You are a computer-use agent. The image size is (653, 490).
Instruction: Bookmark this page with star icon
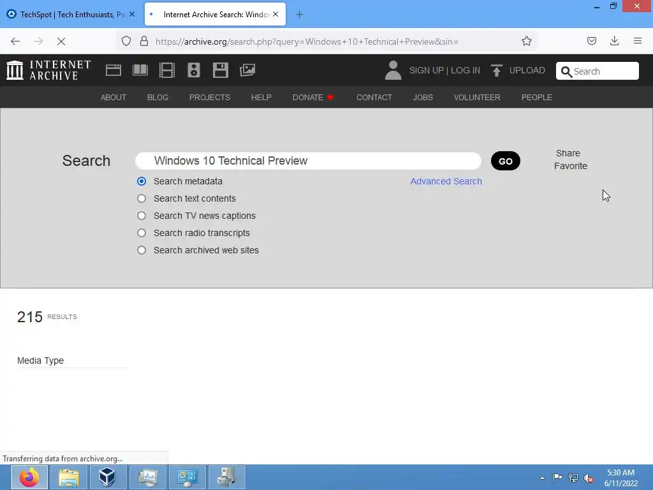tap(526, 41)
